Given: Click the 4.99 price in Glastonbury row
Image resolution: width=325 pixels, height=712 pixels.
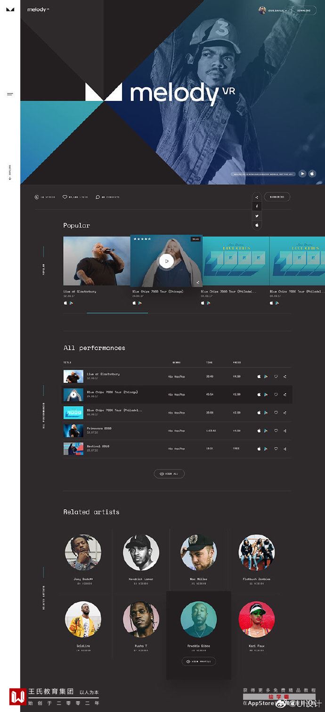Looking at the screenshot, I should pyautogui.click(x=237, y=376).
